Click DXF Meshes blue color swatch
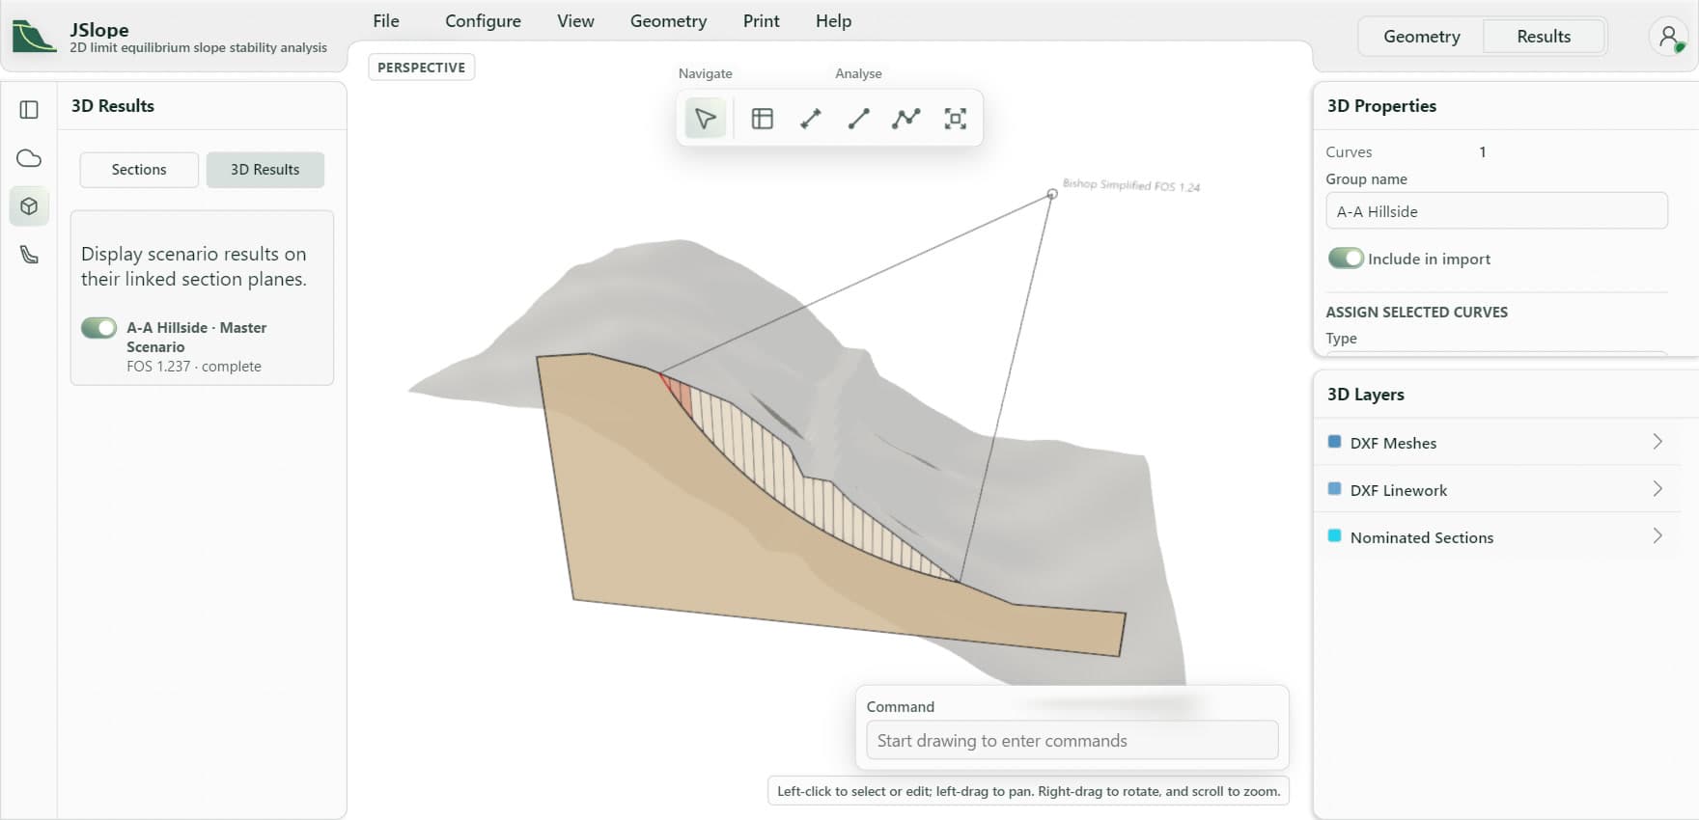 pos(1334,442)
